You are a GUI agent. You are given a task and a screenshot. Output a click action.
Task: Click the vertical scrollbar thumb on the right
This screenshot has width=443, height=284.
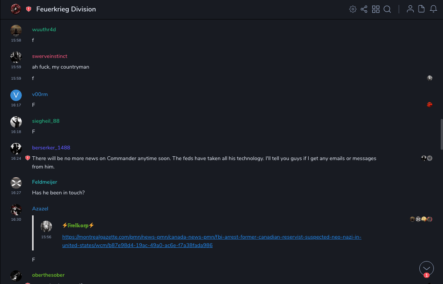[x=441, y=134]
